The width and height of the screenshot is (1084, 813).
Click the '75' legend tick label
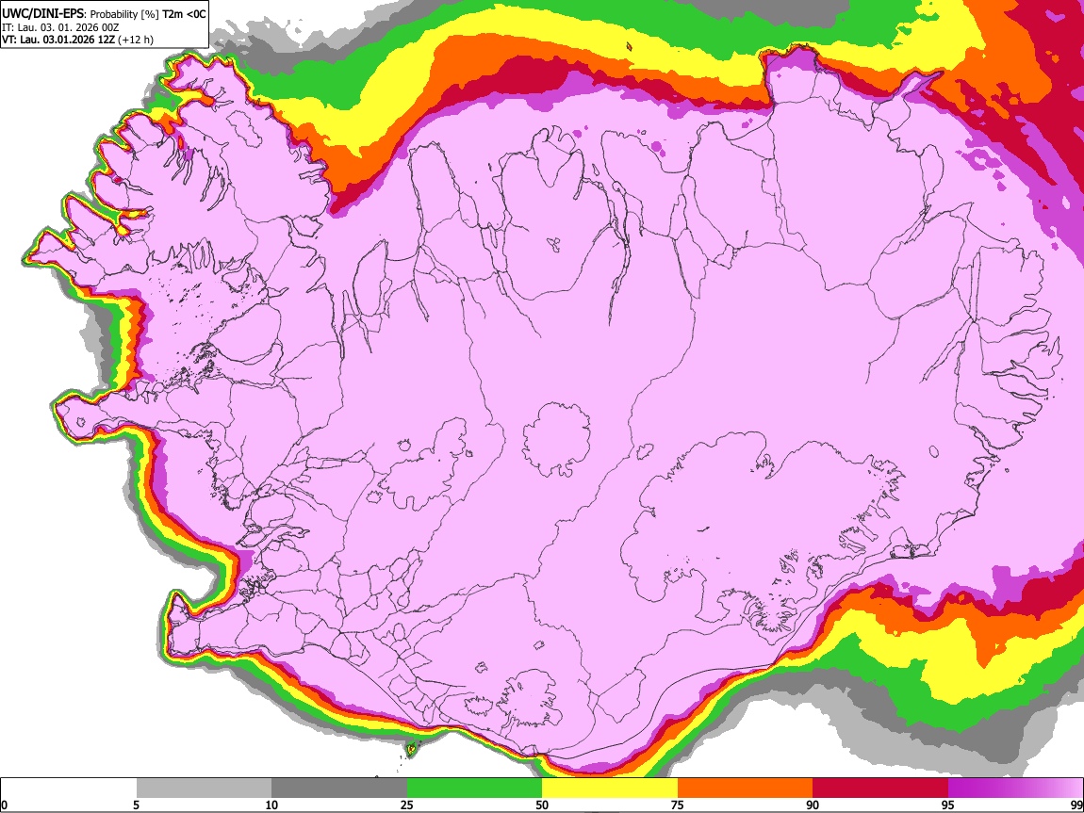tap(678, 805)
